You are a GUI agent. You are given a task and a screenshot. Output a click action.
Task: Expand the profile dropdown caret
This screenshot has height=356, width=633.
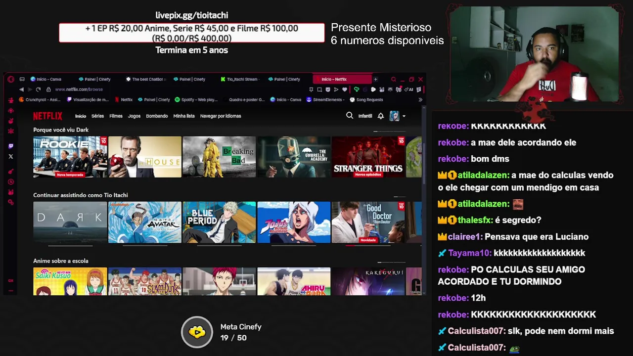pos(404,116)
